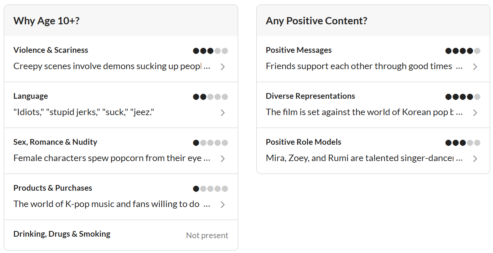Image resolution: width=493 pixels, height=253 pixels.
Task: Click the Products & Purchases chevron arrow
Action: (223, 205)
